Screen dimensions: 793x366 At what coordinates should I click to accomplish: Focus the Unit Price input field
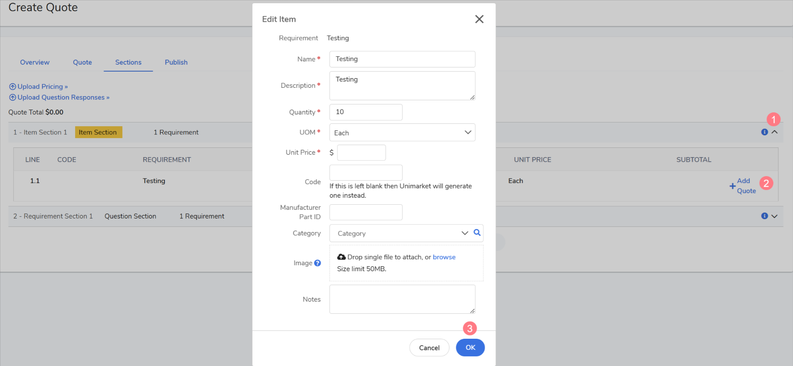coord(361,152)
